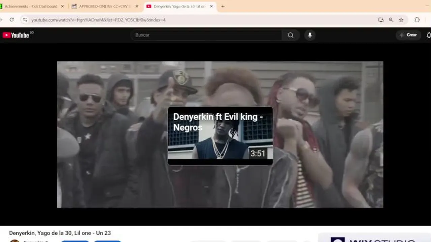Viewport: 431px width, 242px height.
Task: Go to YouTube home via logo
Action: pos(16,35)
